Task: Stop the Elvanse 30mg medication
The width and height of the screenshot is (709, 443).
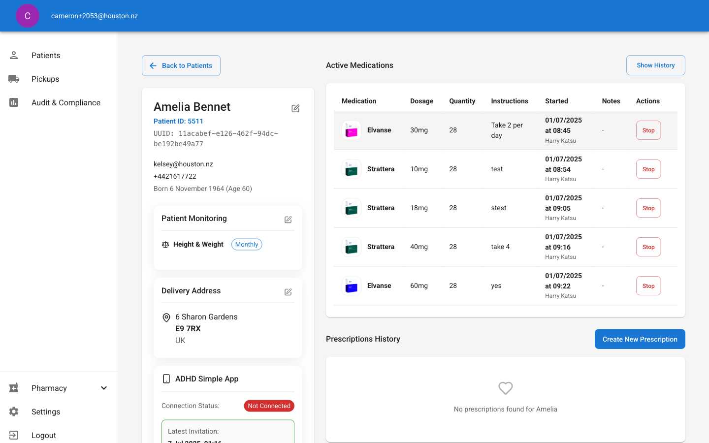Action: tap(648, 130)
